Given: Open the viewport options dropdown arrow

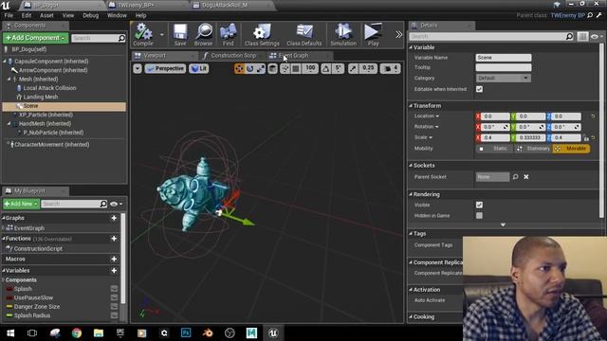Looking at the screenshot, I should pos(138,68).
